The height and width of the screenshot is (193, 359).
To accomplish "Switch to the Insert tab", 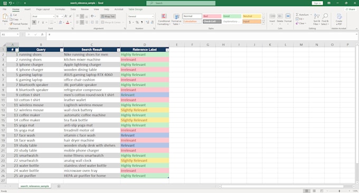I will coord(27,9).
